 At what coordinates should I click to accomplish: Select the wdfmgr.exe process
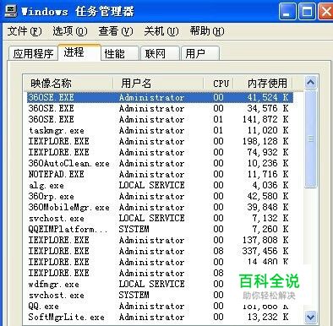(160, 284)
